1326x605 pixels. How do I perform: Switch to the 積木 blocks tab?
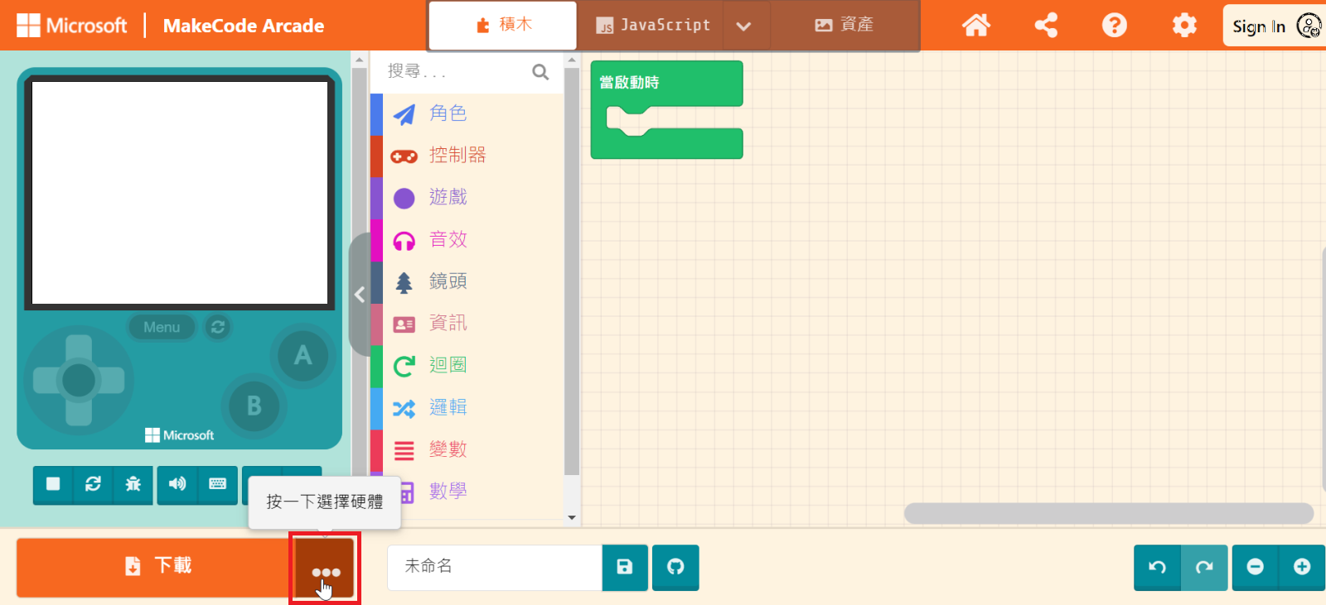(503, 26)
